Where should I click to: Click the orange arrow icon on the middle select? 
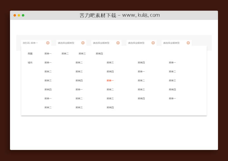[x=118, y=43]
